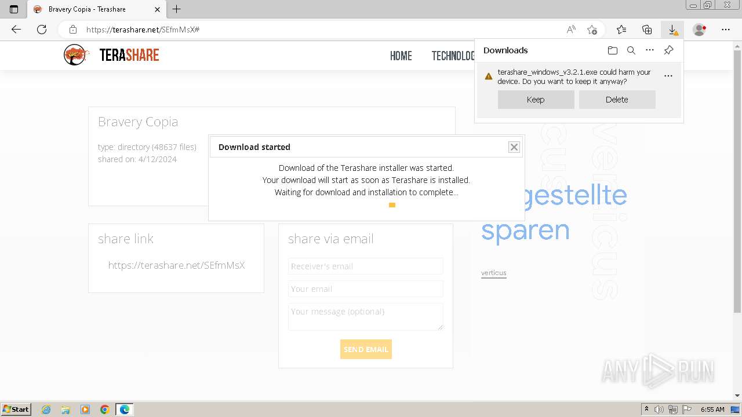Search downloads

point(631,50)
